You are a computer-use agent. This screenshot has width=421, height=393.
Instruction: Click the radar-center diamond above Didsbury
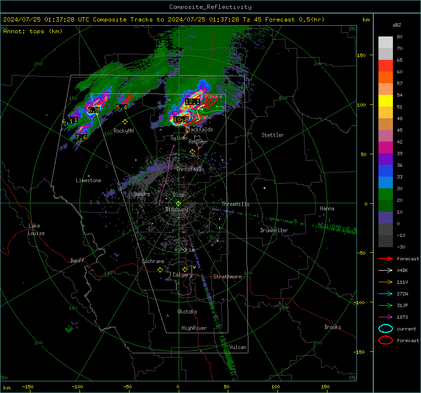[179, 204]
